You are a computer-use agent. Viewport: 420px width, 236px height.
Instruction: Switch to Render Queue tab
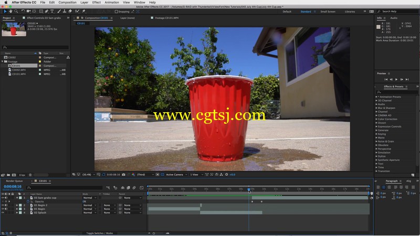tap(14, 181)
